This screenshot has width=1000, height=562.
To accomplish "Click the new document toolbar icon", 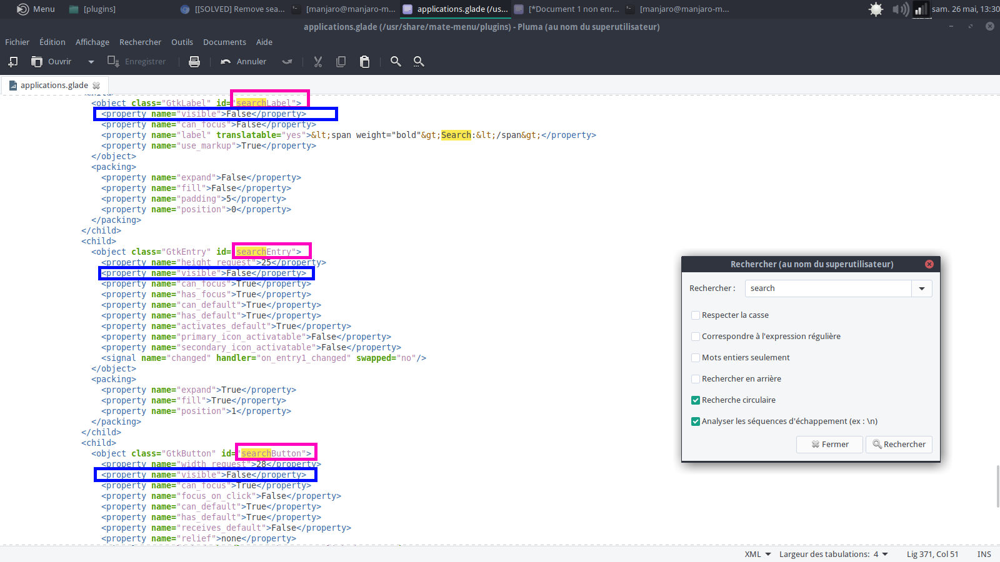I will click(12, 61).
